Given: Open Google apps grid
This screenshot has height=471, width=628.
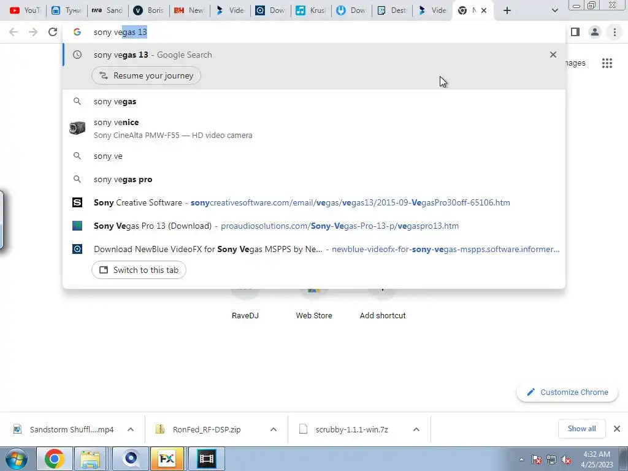Looking at the screenshot, I should click(x=607, y=63).
